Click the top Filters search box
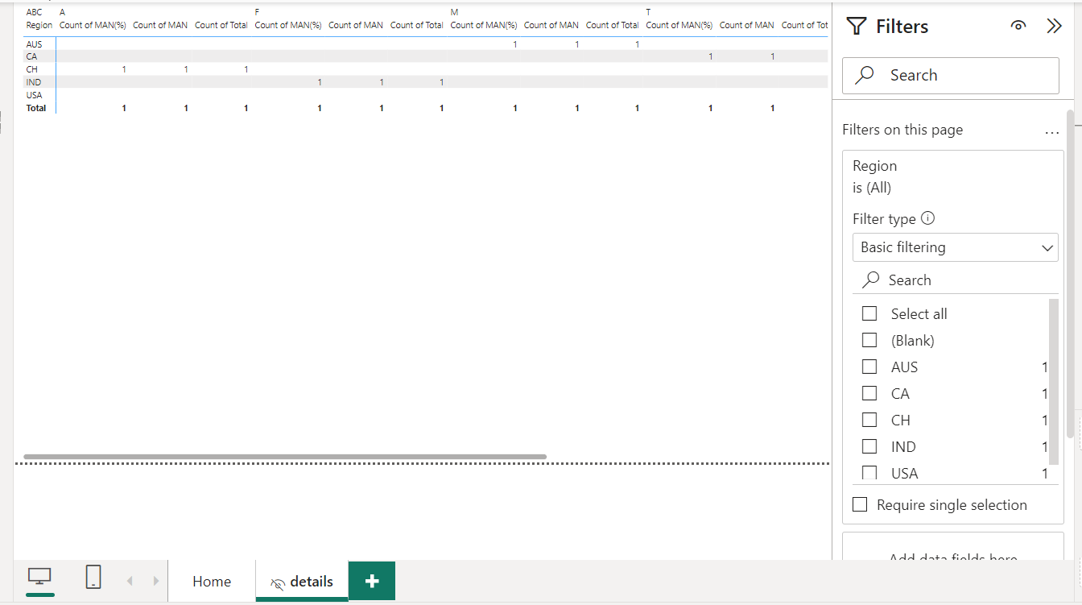This screenshot has height=605, width=1082. tap(951, 75)
